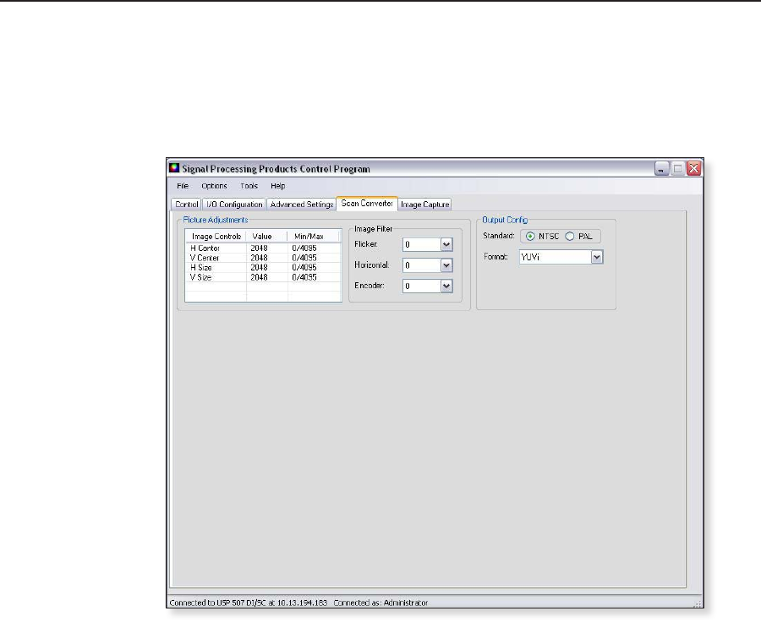Image resolution: width=761 pixels, height=622 pixels.
Task: Close the Signal Processing Products window
Action: (x=694, y=169)
